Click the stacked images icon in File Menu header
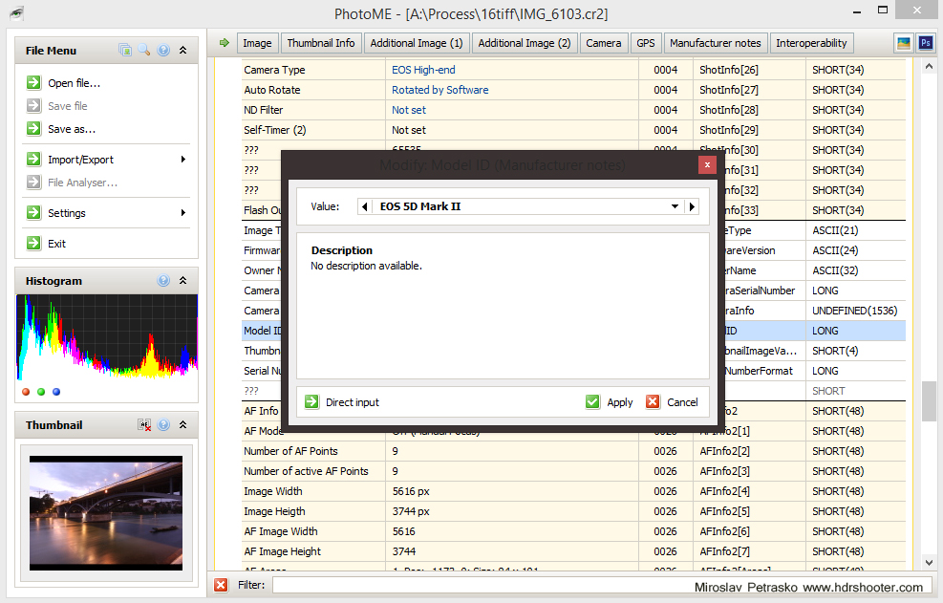Screen dimensions: 943x603 coord(125,50)
